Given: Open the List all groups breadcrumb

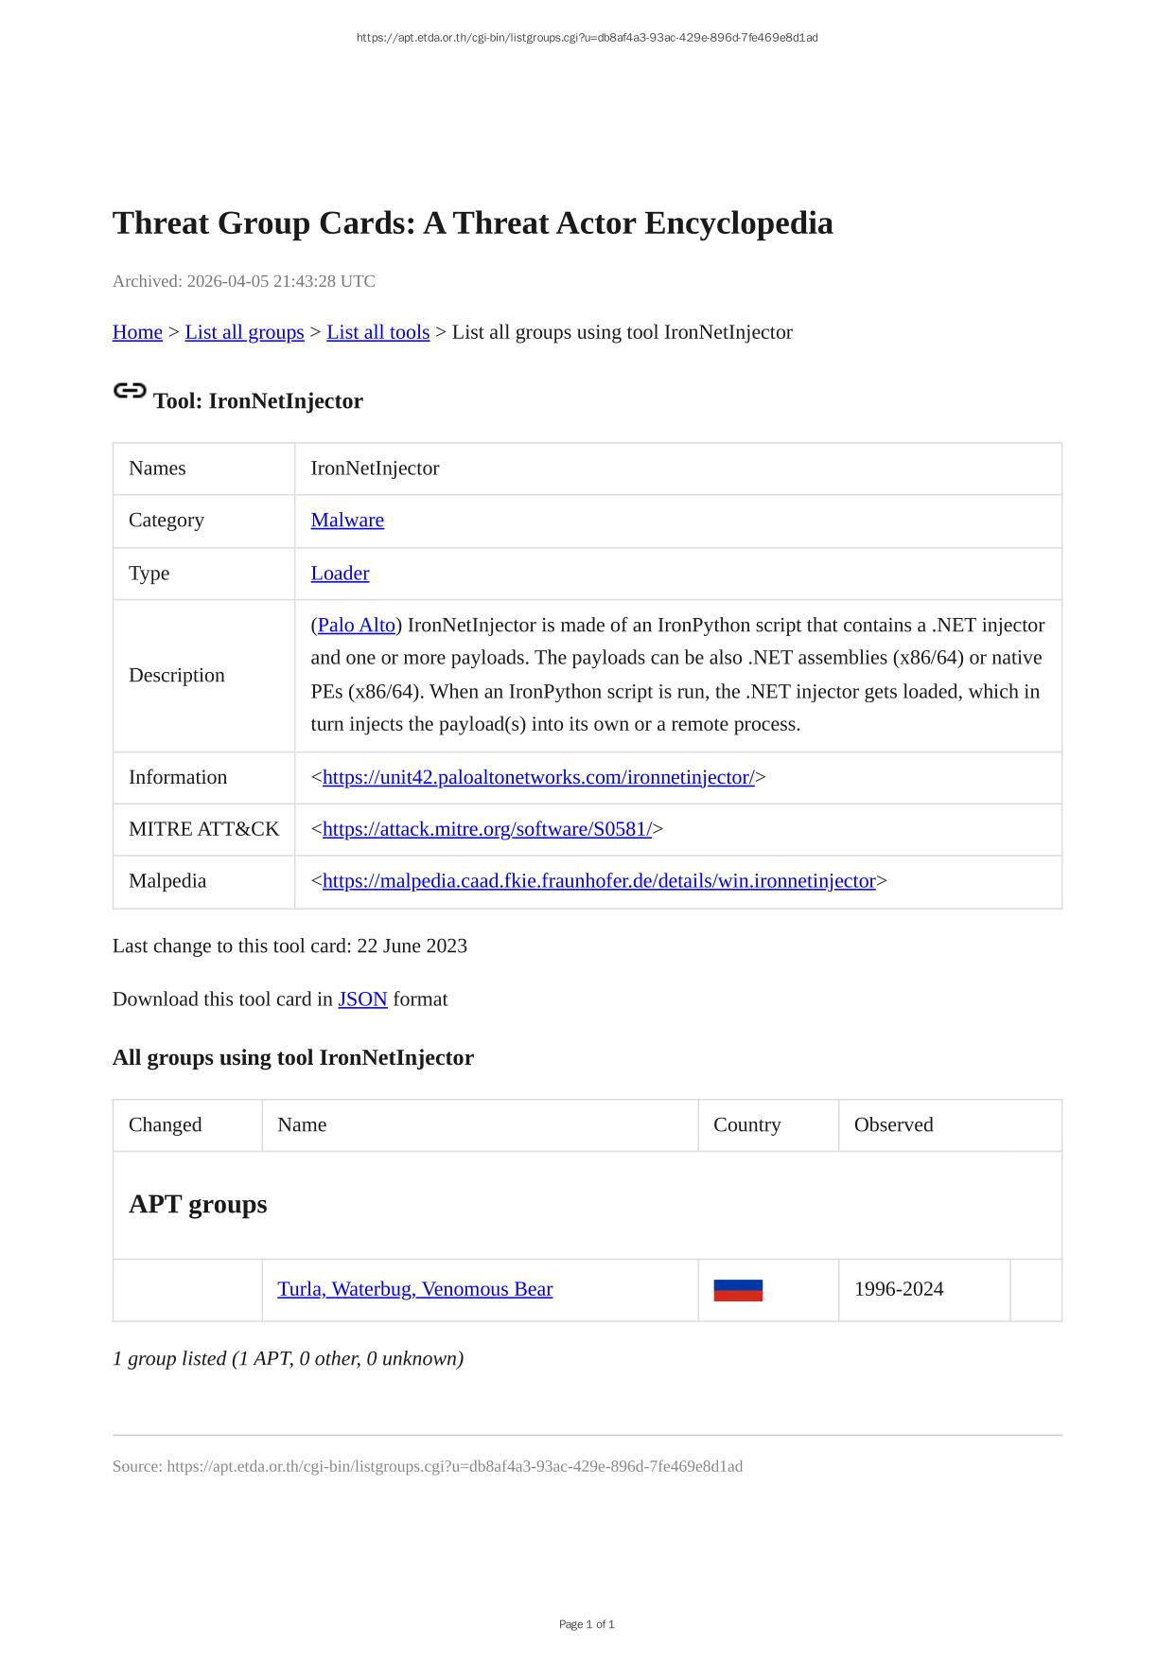Looking at the screenshot, I should pos(244,332).
